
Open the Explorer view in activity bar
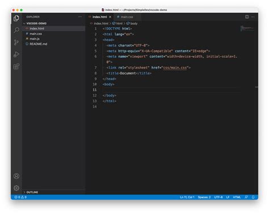click(16, 18)
